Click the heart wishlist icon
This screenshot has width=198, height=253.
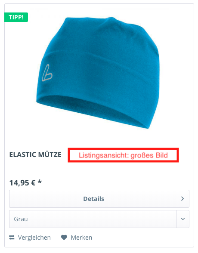[64, 238]
